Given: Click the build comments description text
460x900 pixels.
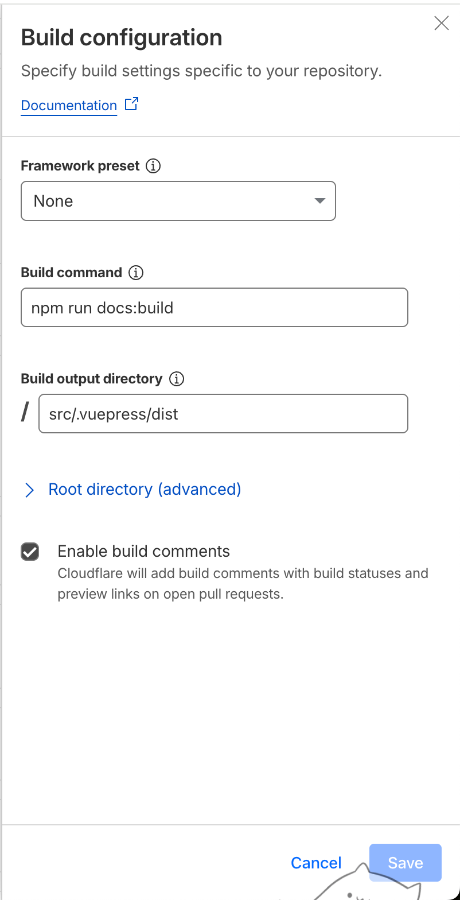Looking at the screenshot, I should (243, 584).
